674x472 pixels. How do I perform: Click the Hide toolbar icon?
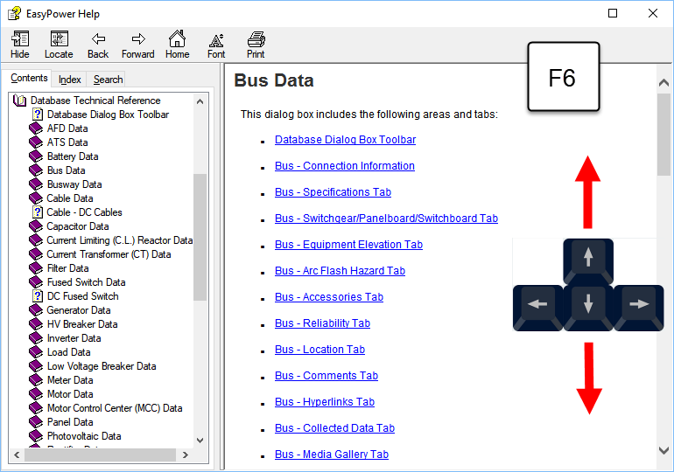19,40
